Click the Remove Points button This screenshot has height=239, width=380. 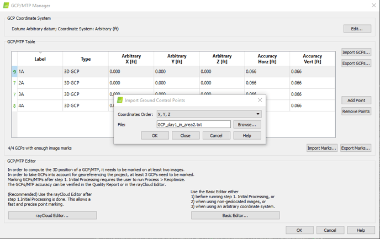pos(356,111)
